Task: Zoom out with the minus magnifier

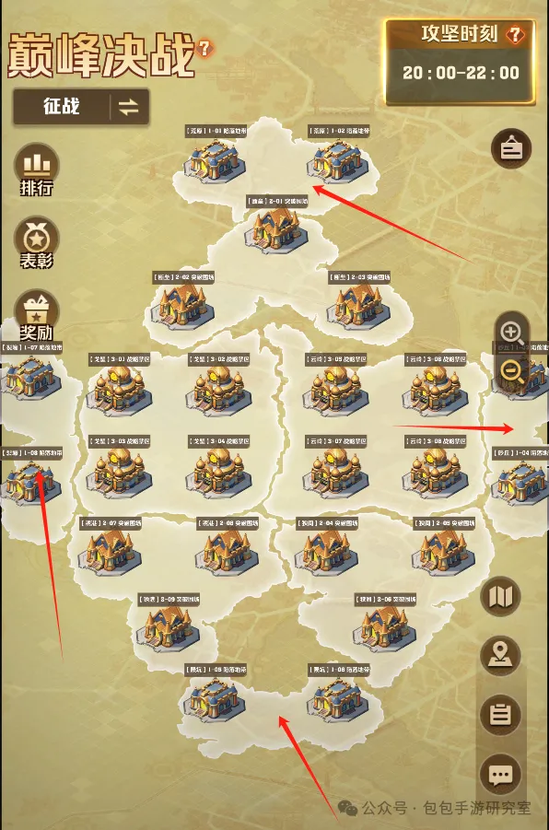Action: [512, 370]
